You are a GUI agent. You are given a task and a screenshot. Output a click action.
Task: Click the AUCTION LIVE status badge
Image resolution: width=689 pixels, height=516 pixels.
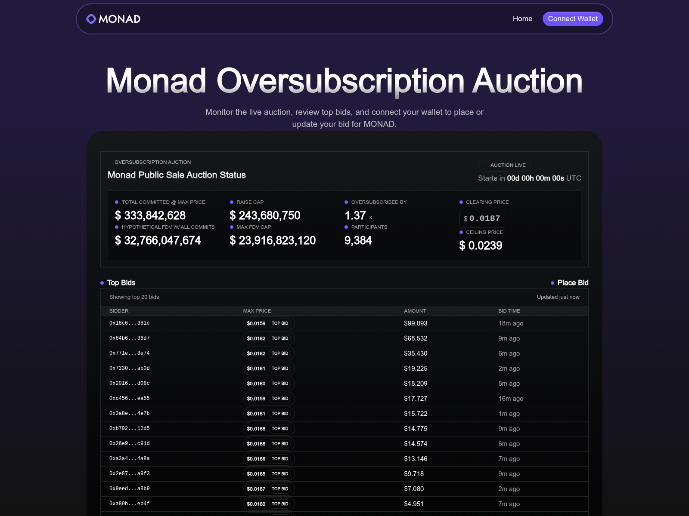click(x=504, y=165)
